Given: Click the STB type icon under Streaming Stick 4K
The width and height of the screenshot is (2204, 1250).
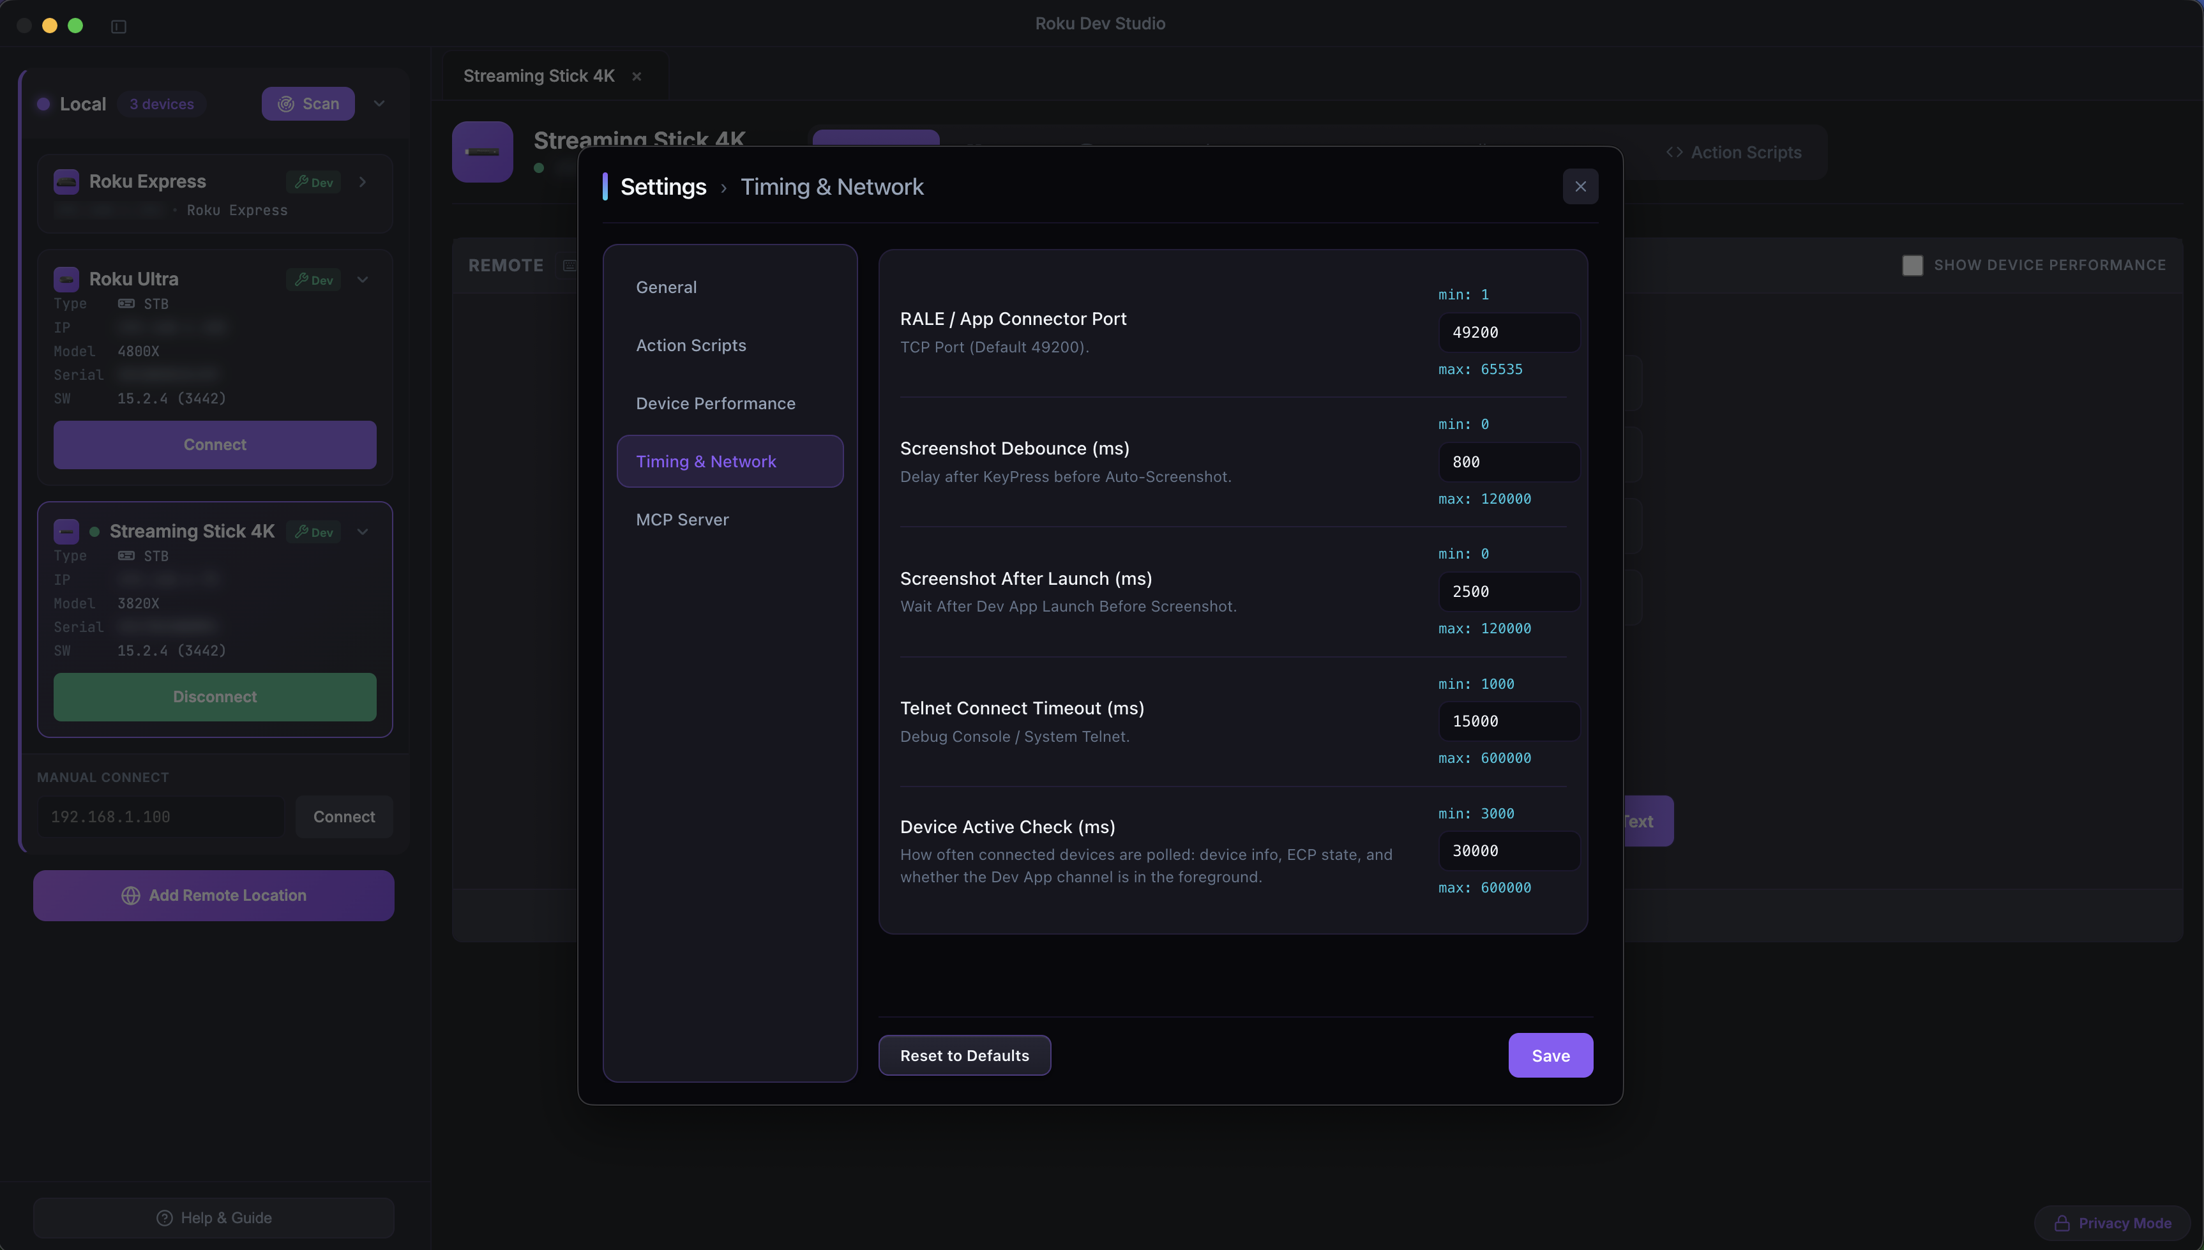Looking at the screenshot, I should tap(126, 556).
